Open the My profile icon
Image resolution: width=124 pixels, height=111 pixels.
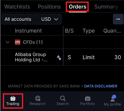click(x=113, y=98)
